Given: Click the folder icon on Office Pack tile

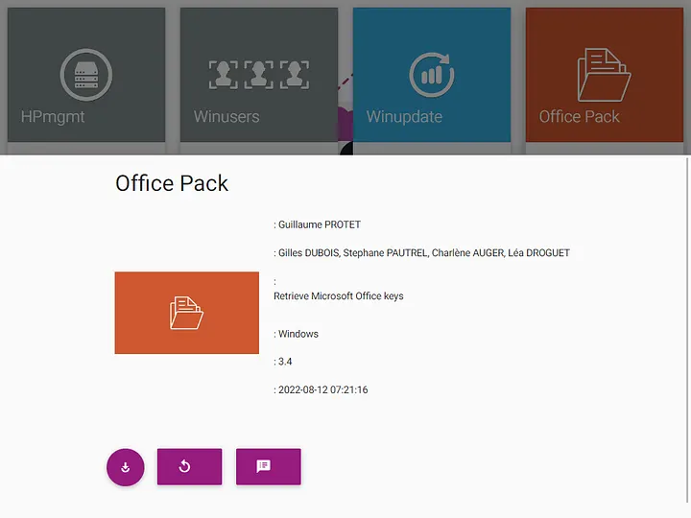Looking at the screenshot, I should tap(605, 75).
